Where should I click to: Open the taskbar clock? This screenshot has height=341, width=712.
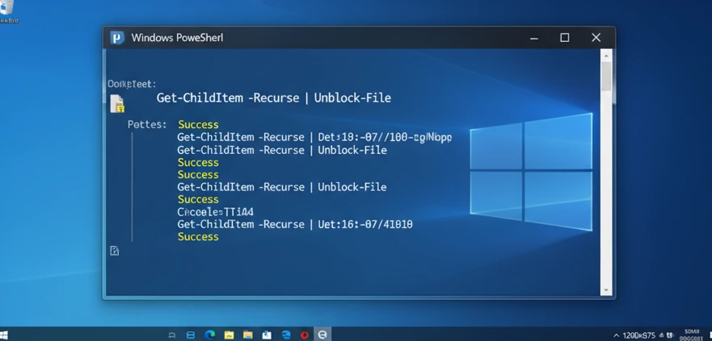click(x=691, y=335)
